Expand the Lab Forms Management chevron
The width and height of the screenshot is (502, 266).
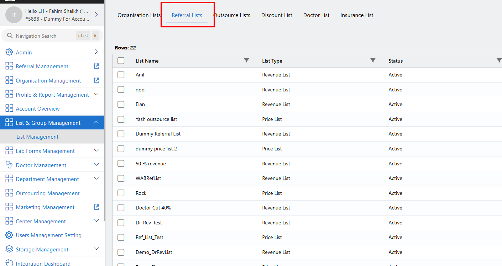[96, 151]
